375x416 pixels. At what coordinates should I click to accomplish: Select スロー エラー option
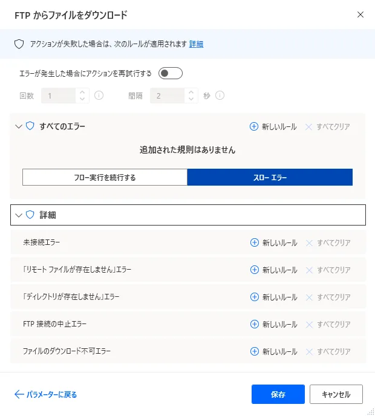tap(270, 177)
